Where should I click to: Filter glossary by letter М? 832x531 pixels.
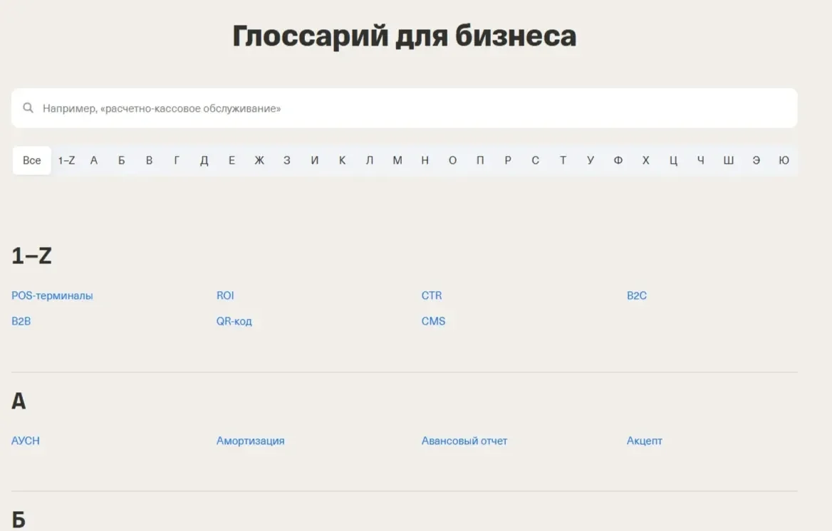coord(397,160)
